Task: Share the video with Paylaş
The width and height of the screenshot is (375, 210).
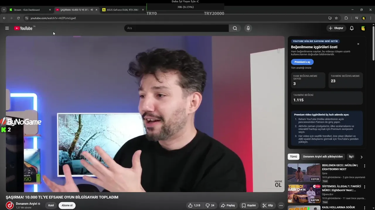Action: point(228,205)
